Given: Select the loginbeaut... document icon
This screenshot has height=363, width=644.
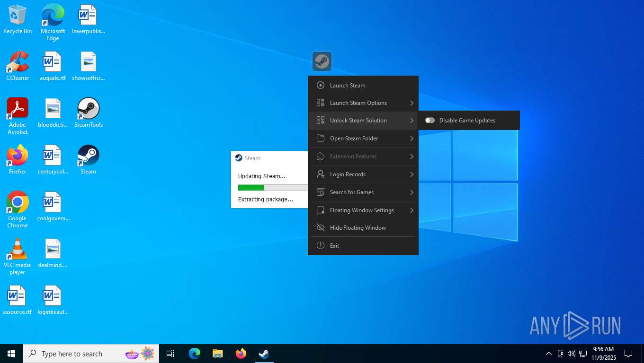Looking at the screenshot, I should click(53, 300).
